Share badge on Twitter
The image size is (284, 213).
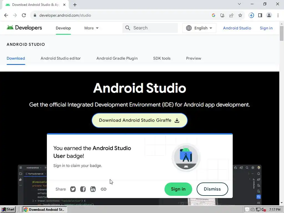(73, 189)
